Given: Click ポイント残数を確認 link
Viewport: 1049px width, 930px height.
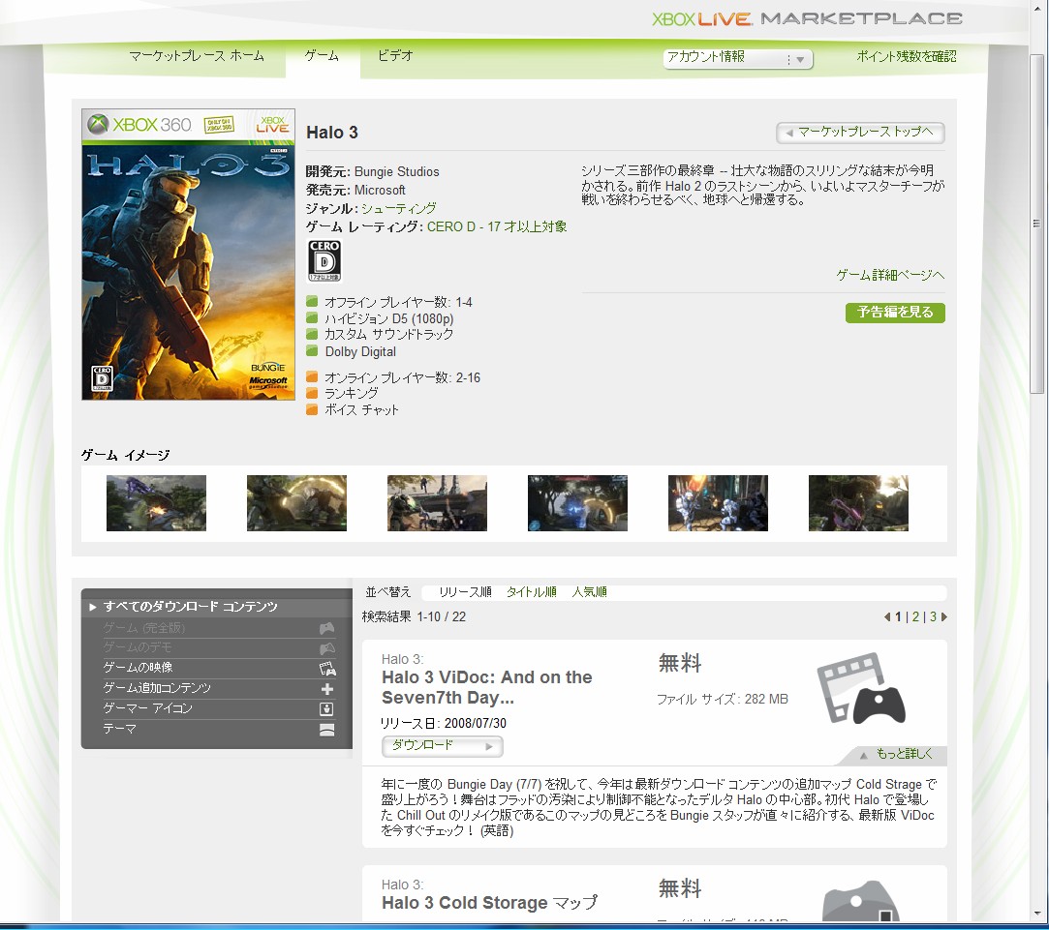Looking at the screenshot, I should (907, 57).
